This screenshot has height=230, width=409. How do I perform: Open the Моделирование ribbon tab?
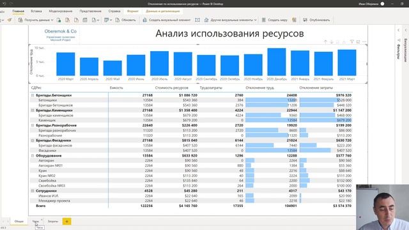click(x=61, y=11)
